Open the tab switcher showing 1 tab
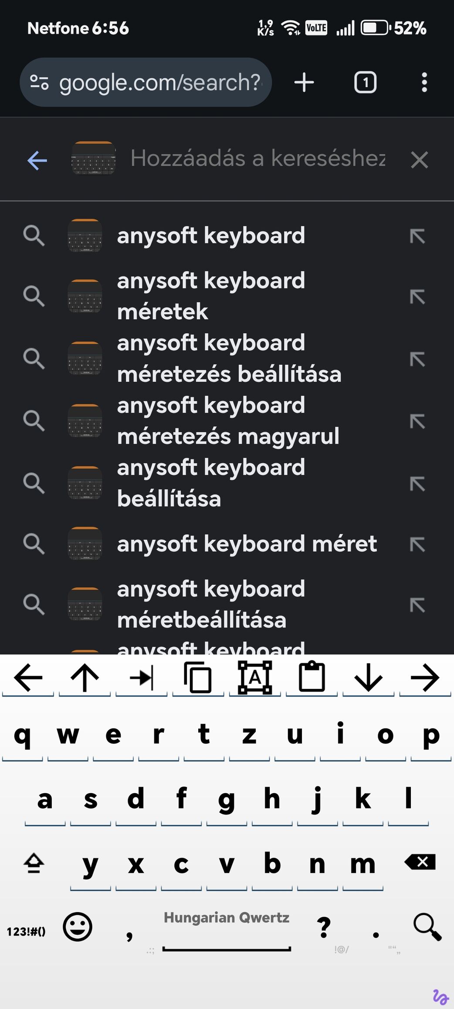Viewport: 454px width, 1009px height. [x=365, y=82]
